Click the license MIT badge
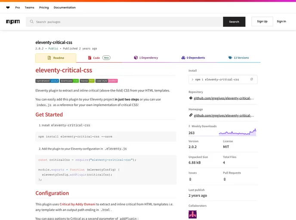The height and width of the screenshot is (220, 296). coord(87,81)
